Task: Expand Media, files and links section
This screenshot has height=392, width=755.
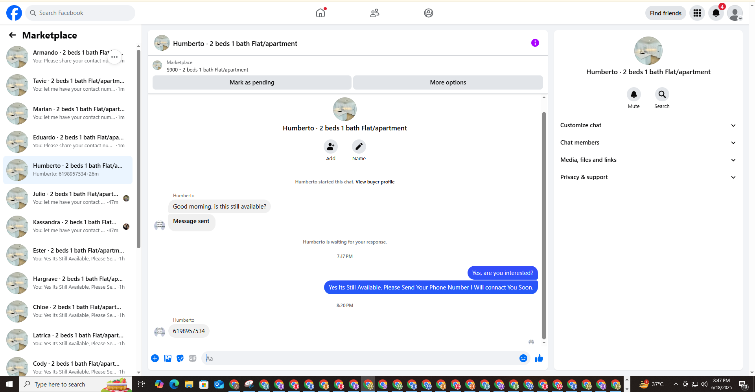Action: coord(648,160)
